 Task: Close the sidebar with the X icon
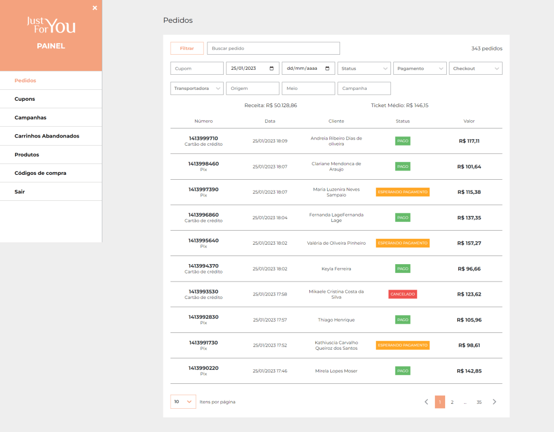pos(95,8)
